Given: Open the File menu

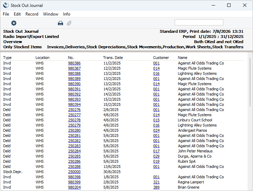Looking at the screenshot, I should [6, 14].
